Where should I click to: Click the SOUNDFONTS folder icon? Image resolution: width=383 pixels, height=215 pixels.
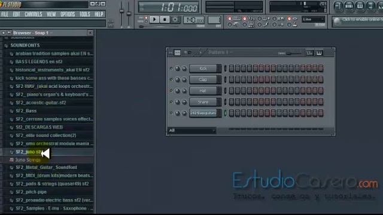click(x=6, y=45)
